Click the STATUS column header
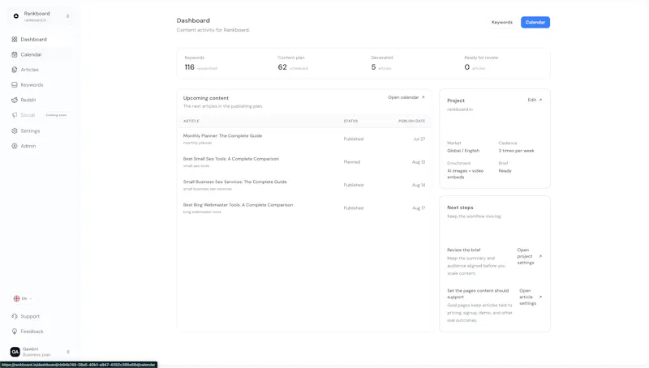This screenshot has width=649, height=368. click(350, 121)
